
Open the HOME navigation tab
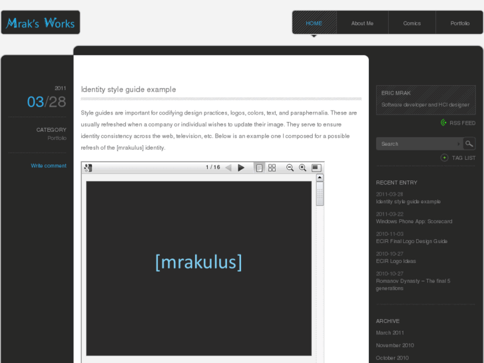tap(314, 23)
